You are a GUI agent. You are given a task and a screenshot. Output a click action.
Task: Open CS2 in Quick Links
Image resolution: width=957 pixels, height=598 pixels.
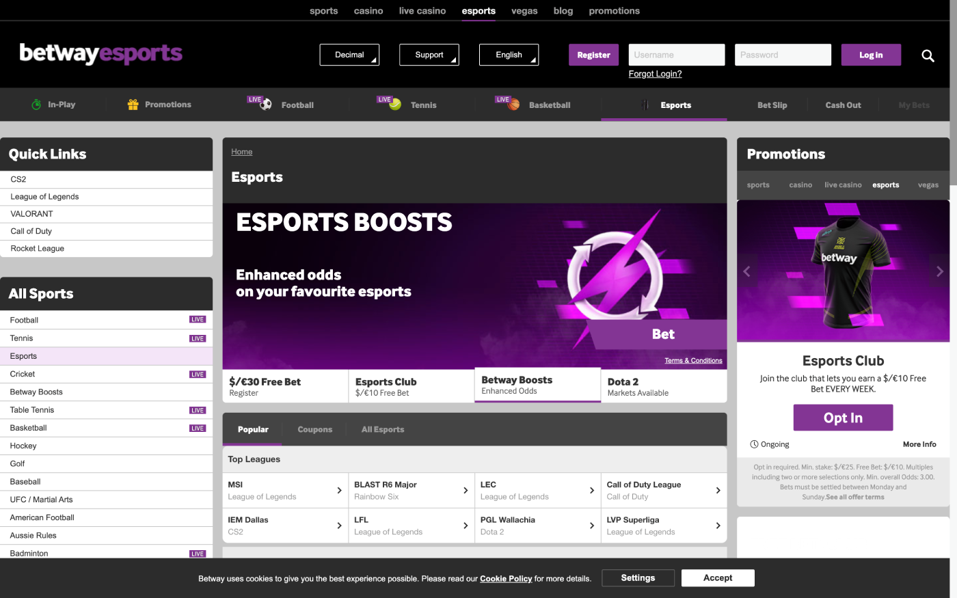tap(107, 179)
